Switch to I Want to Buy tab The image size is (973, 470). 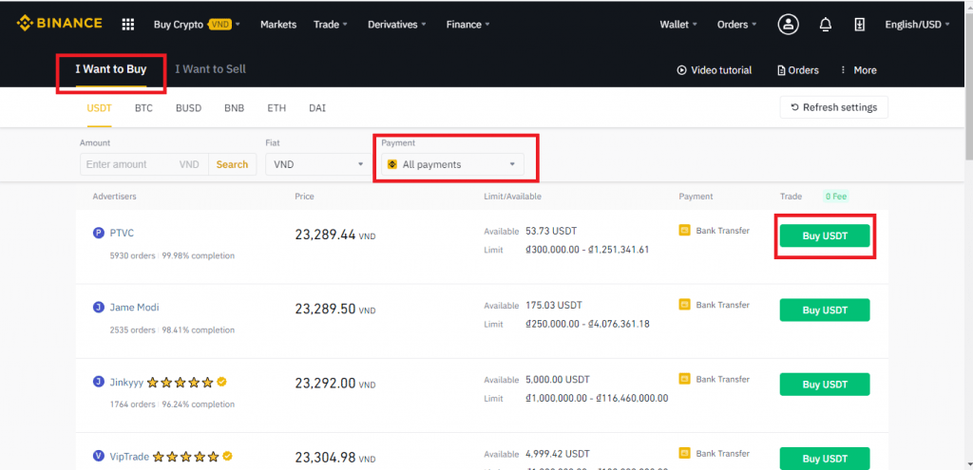click(x=111, y=69)
